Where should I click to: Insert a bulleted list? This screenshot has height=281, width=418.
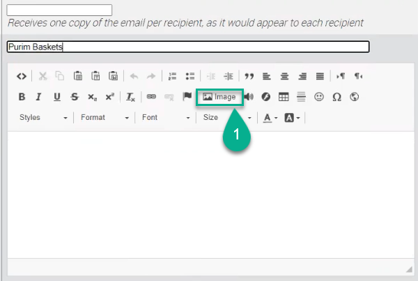coord(189,76)
